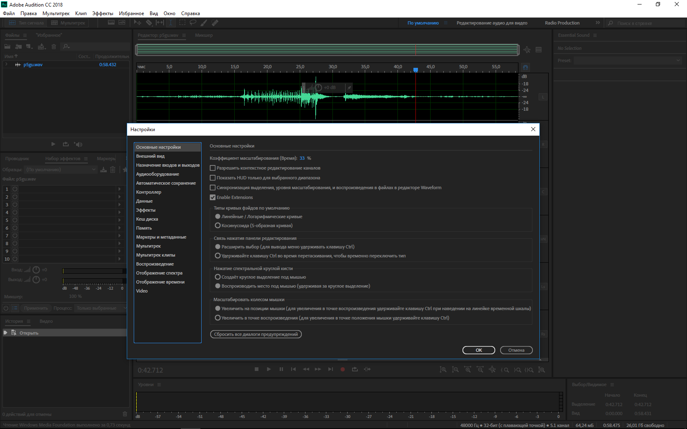The height and width of the screenshot is (429, 687).
Task: Open the Files panel menu
Action: tap(25, 36)
